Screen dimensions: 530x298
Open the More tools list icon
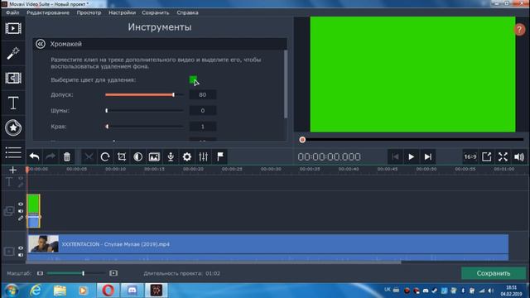[13, 152]
